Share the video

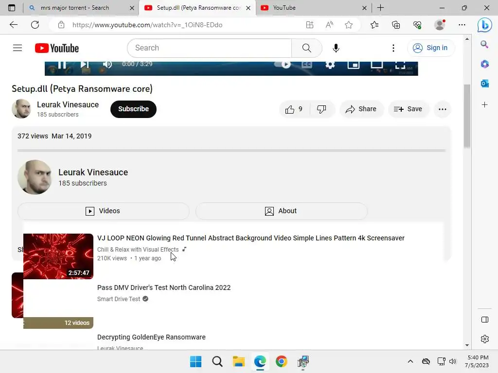361,109
